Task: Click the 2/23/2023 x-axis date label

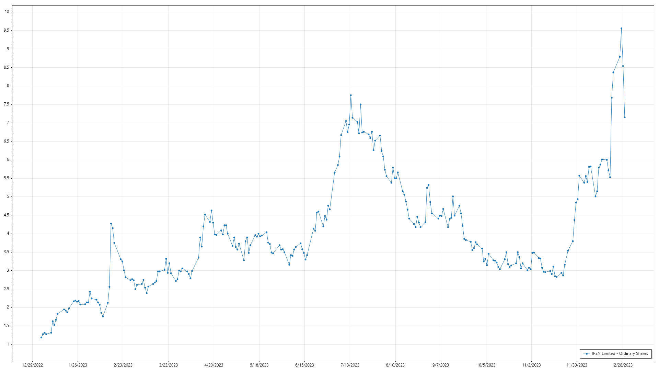Action: pyautogui.click(x=123, y=365)
